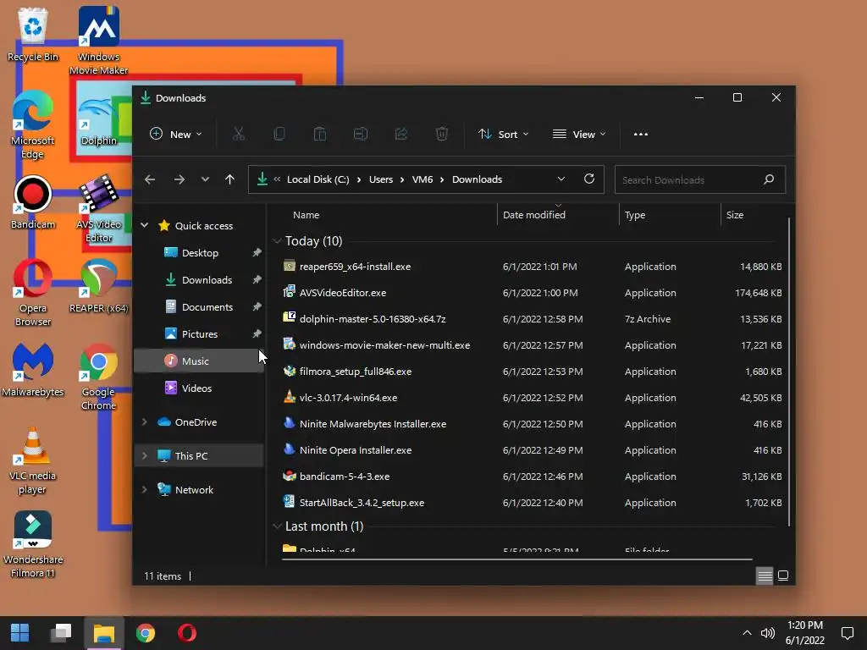Viewport: 867px width, 650px height.
Task: Click the Share icon in toolbar
Action: tap(400, 135)
